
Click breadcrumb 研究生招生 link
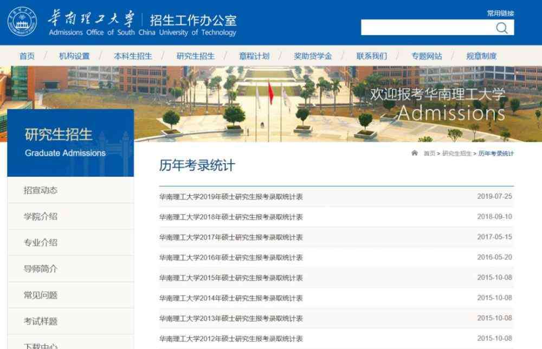[457, 153]
